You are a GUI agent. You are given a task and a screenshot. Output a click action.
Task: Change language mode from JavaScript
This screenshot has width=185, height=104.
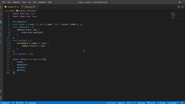click(x=141, y=103)
